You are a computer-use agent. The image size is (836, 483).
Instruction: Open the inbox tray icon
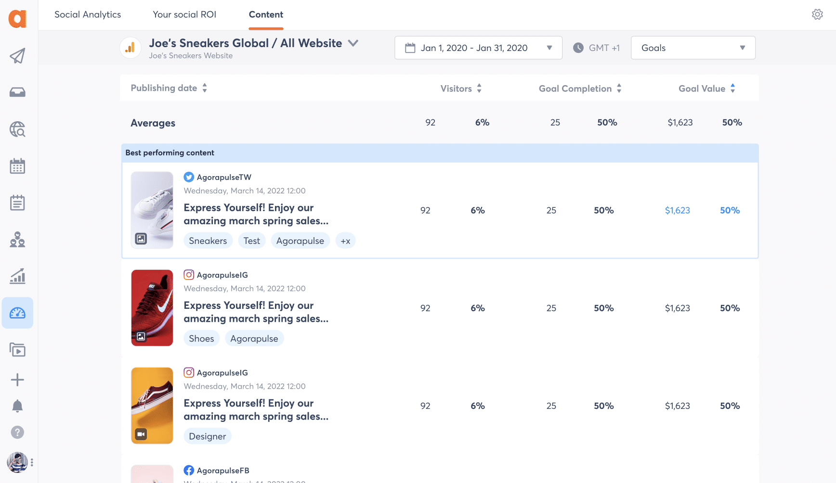(x=17, y=92)
